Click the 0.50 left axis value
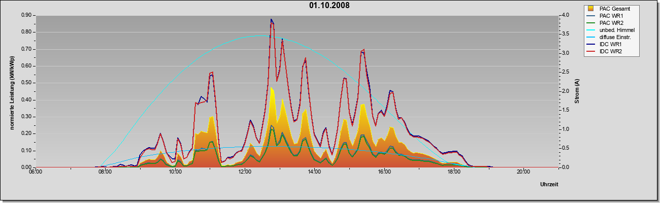Image resolution: width=660 pixels, height=203 pixels. [x=27, y=83]
